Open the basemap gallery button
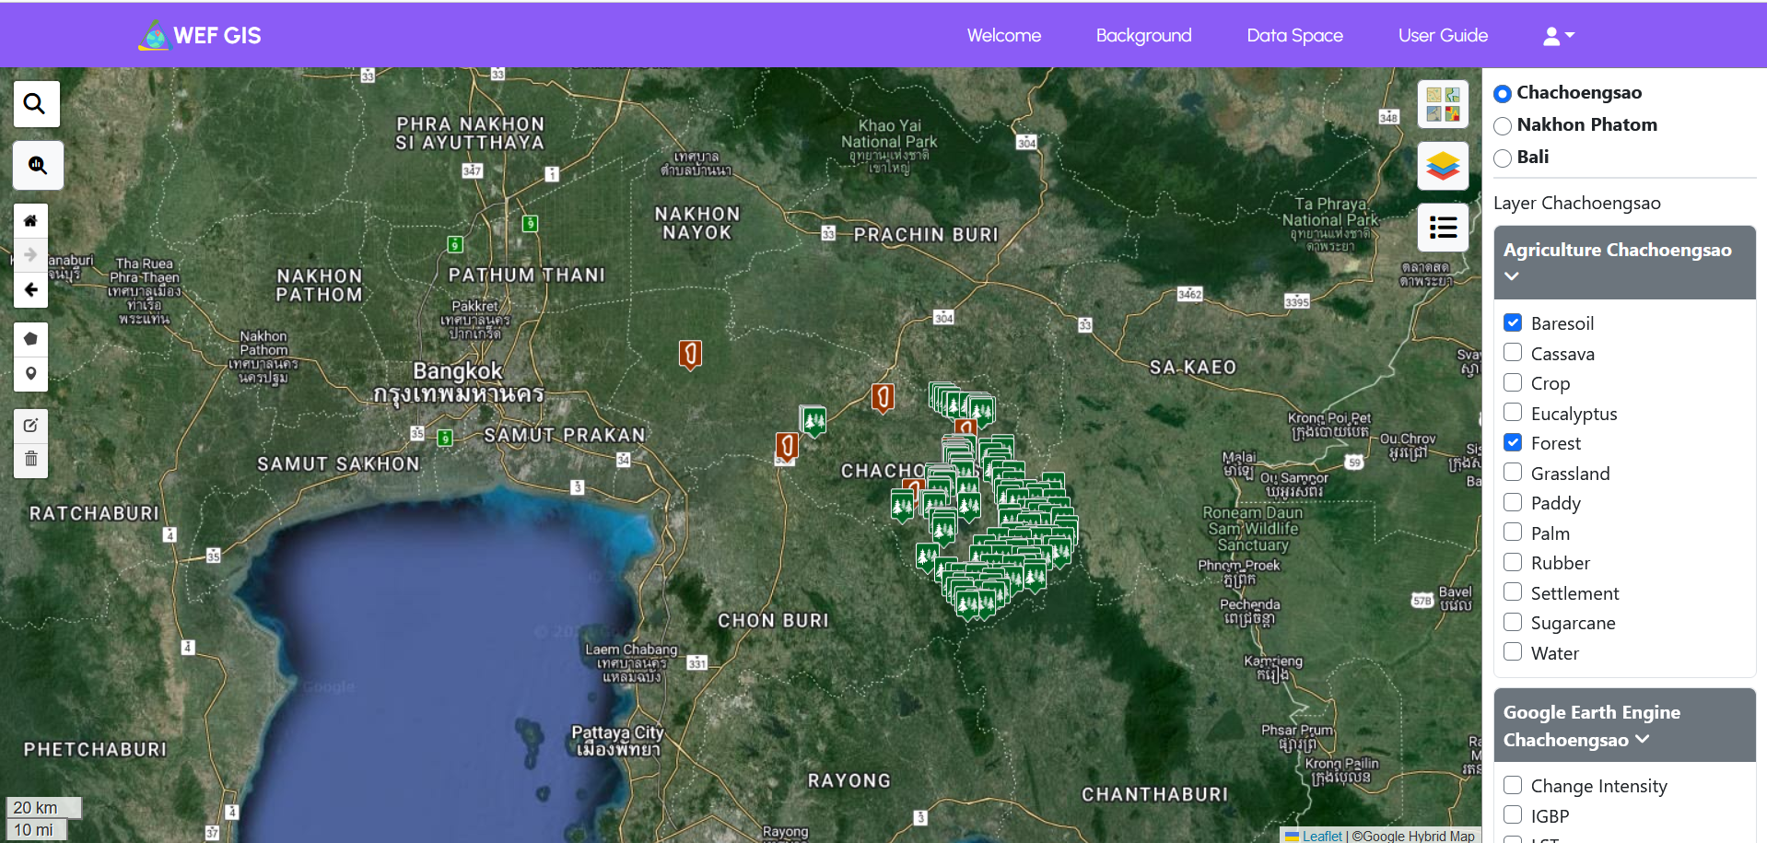1767x843 pixels. click(1442, 104)
